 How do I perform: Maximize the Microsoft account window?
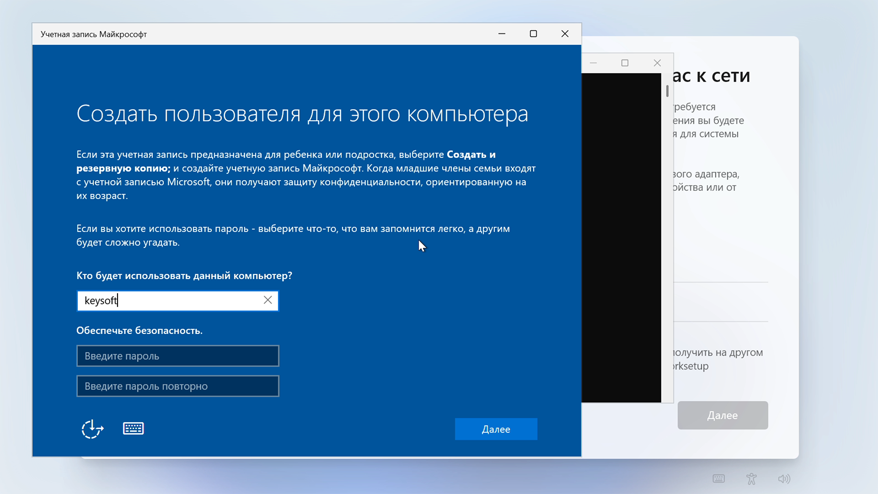[x=533, y=34]
